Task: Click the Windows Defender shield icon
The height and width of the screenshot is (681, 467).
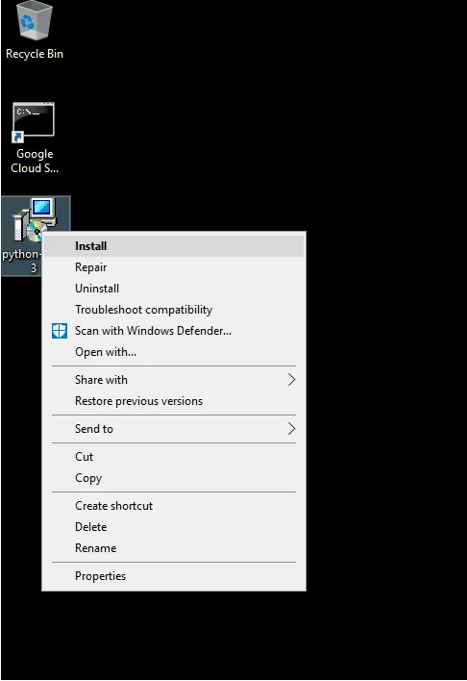Action: [x=60, y=331]
